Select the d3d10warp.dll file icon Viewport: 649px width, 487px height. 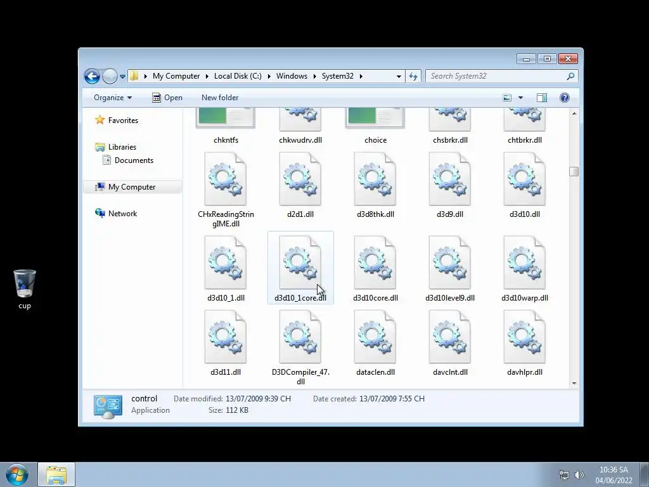point(524,263)
